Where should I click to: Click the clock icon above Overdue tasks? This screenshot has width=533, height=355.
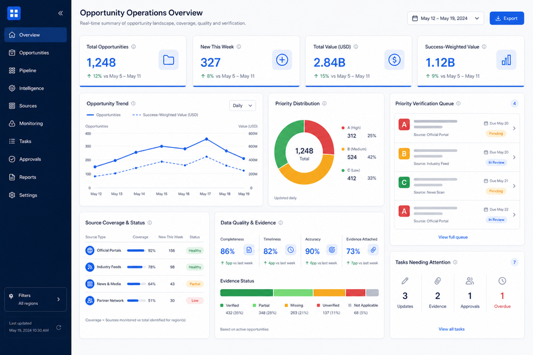[502, 281]
